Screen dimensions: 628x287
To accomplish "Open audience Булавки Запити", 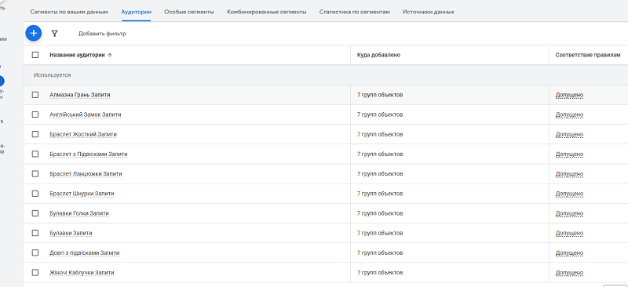I will (71, 233).
